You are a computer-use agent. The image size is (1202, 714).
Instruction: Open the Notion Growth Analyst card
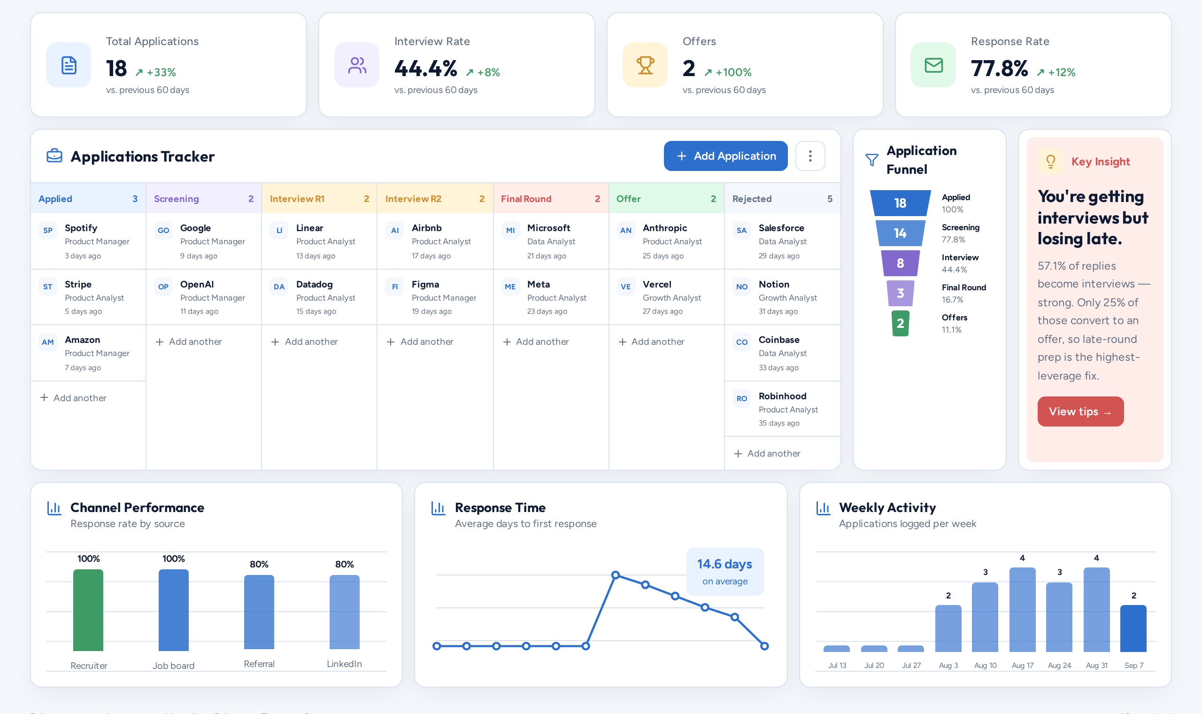coord(782,297)
